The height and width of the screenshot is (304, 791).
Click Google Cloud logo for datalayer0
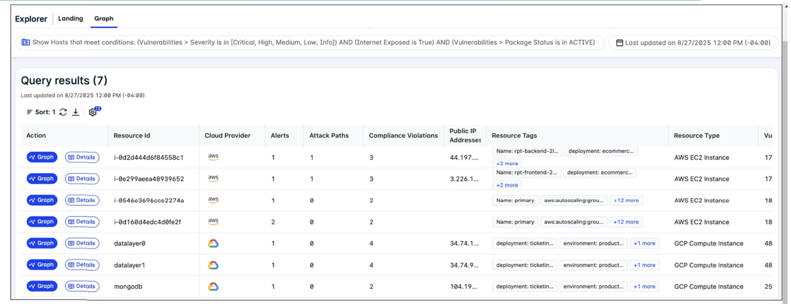coord(213,243)
